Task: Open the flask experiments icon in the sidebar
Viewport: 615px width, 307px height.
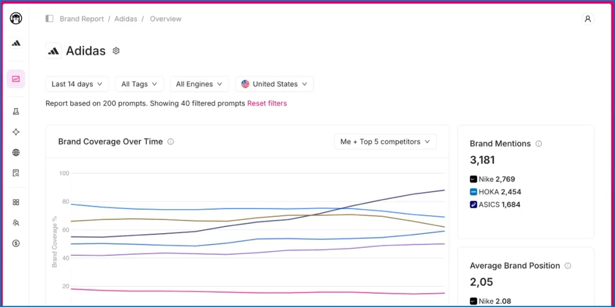Action: point(16,112)
